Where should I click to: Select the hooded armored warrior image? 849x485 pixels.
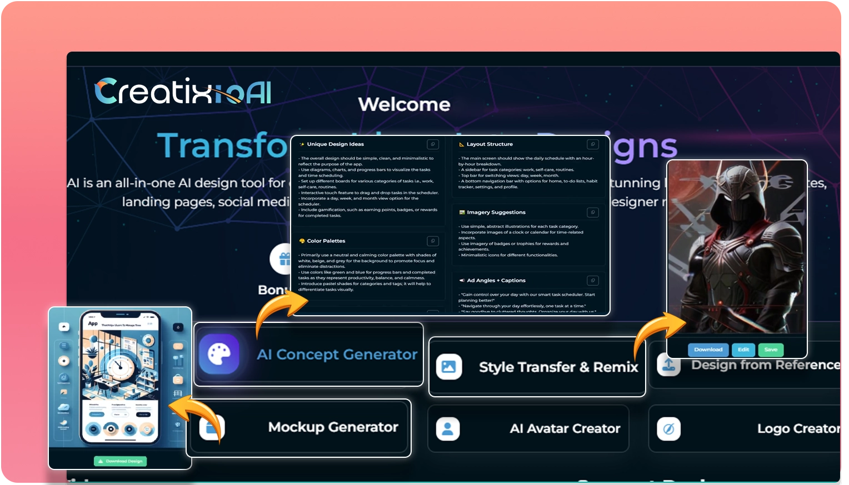coord(736,247)
